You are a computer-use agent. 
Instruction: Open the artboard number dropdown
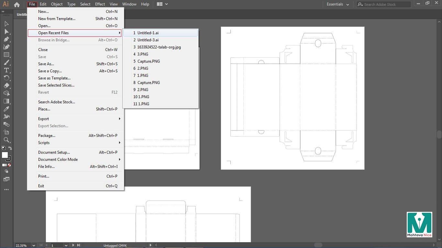click(66, 245)
